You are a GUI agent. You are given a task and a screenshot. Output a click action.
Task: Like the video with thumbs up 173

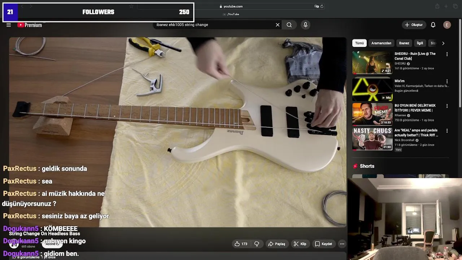pos(241,244)
